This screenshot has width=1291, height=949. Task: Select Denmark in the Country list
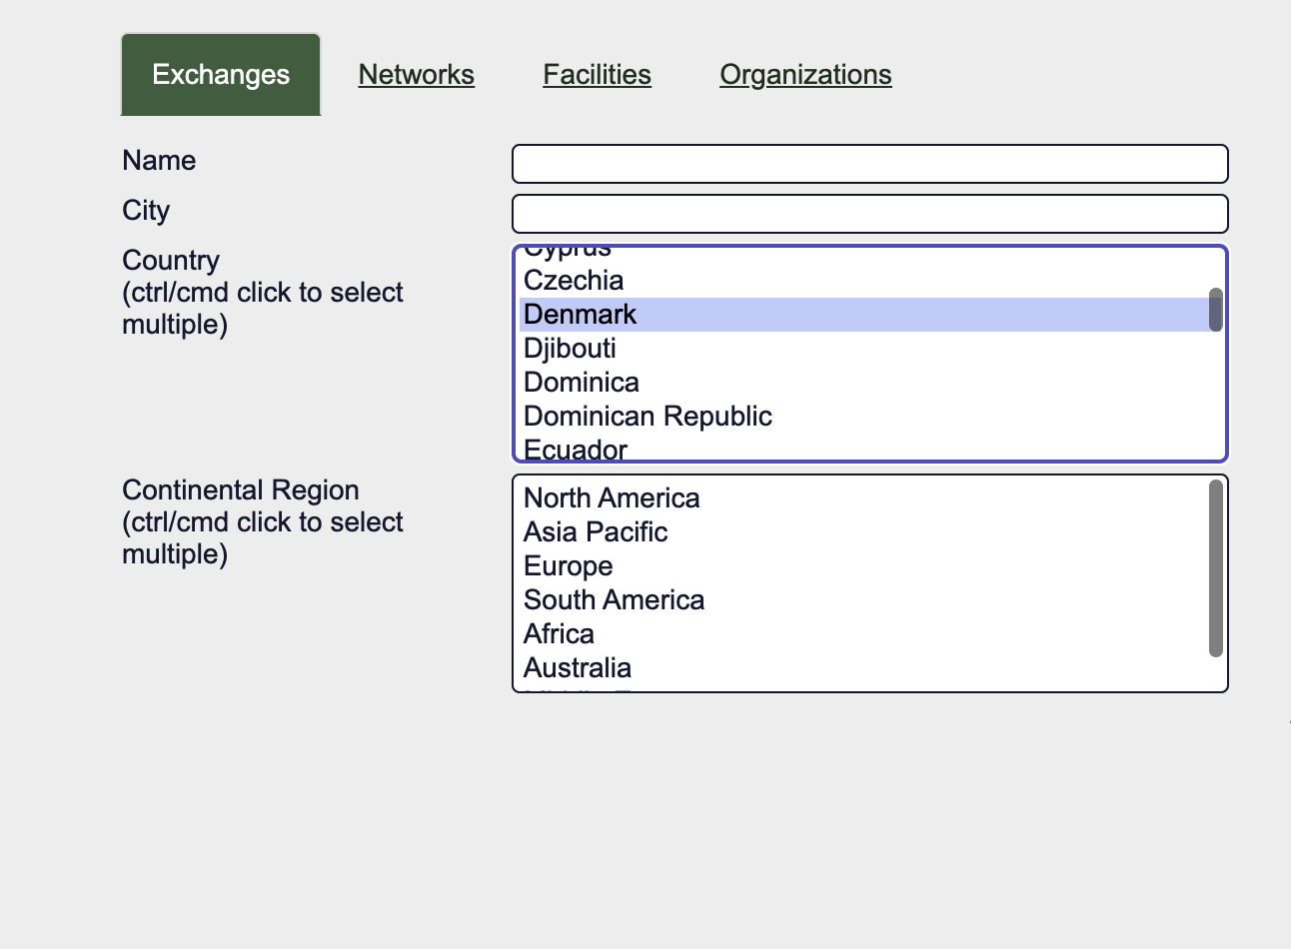(x=864, y=315)
